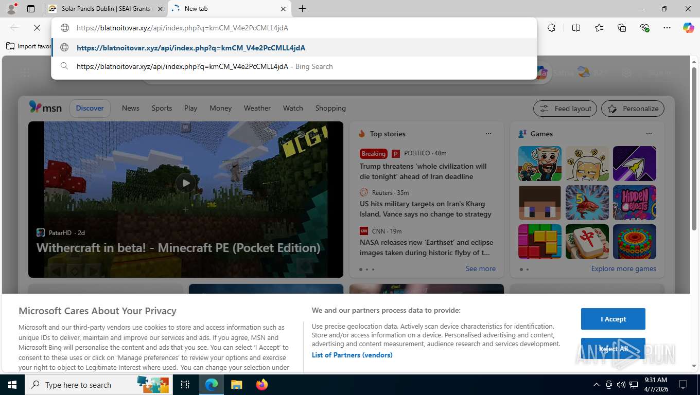Open Task View on the taskbar

click(185, 385)
